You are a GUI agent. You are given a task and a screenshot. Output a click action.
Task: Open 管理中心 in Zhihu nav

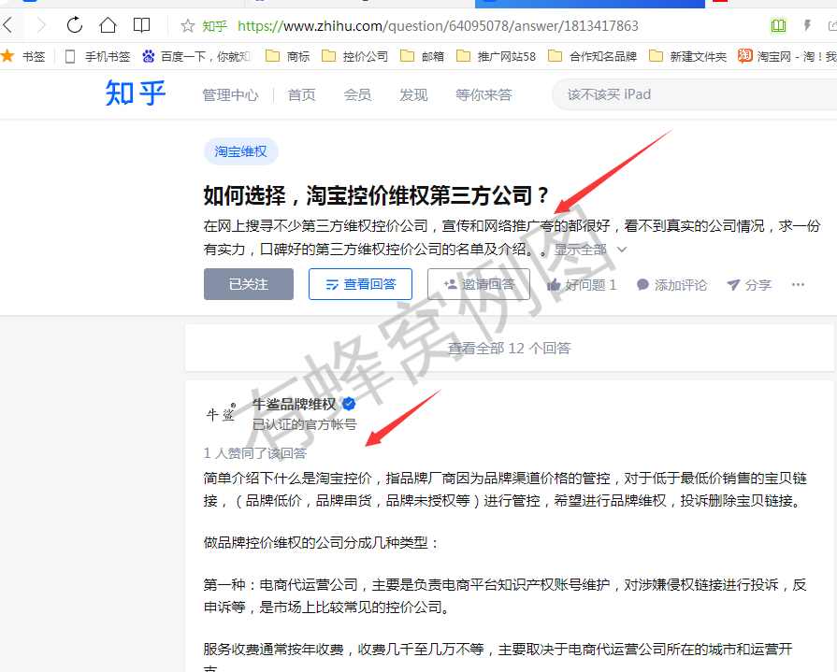pos(230,95)
